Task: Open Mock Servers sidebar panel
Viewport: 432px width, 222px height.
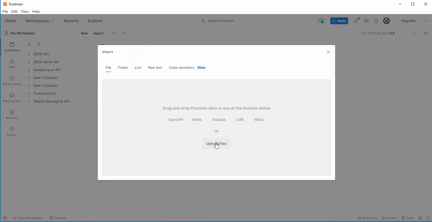Action: click(x=12, y=97)
